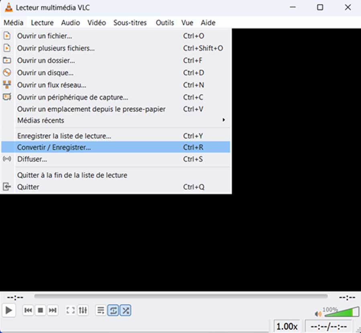This screenshot has width=361, height=333.
Task: Select Ouvrir un disque... option
Action: coord(116,73)
